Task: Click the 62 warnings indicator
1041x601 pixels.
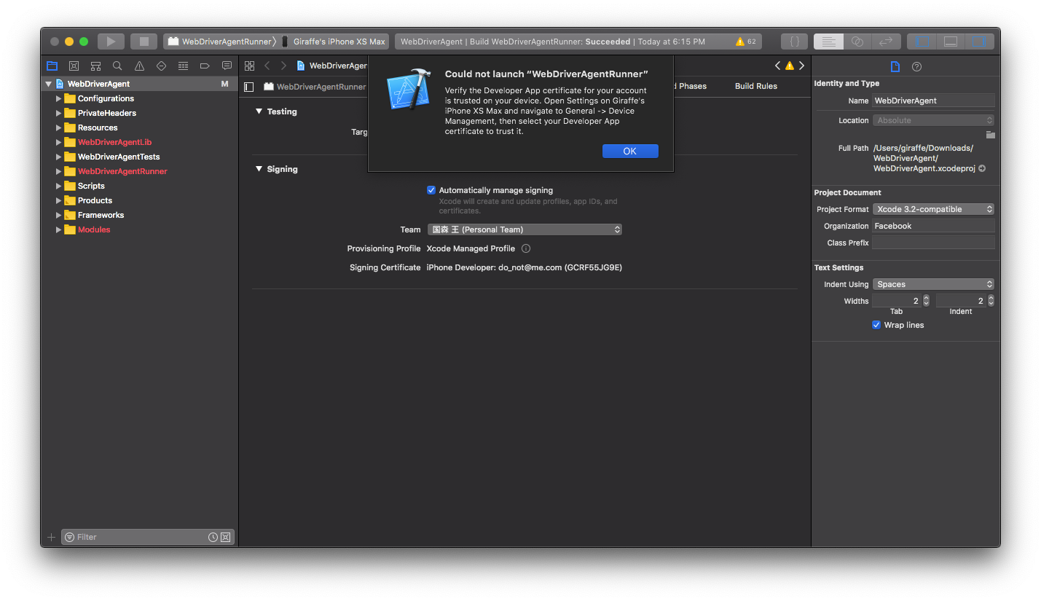Action: (746, 42)
